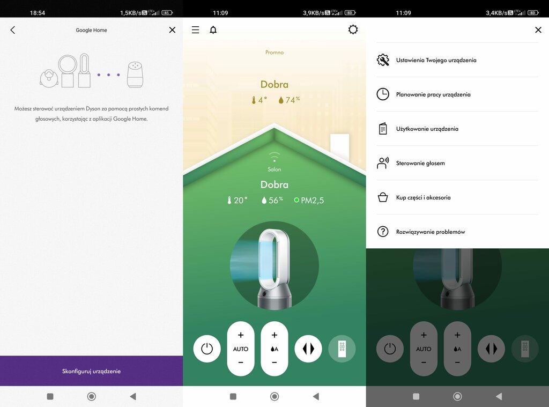Open the hamburger menu on the main screen

(195, 30)
